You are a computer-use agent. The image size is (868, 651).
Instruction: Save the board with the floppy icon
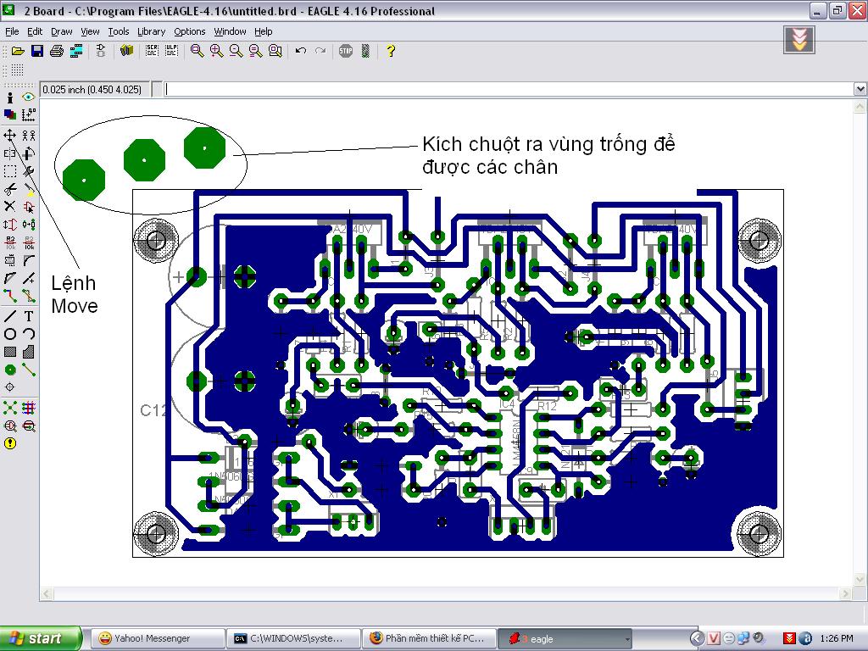[x=37, y=51]
